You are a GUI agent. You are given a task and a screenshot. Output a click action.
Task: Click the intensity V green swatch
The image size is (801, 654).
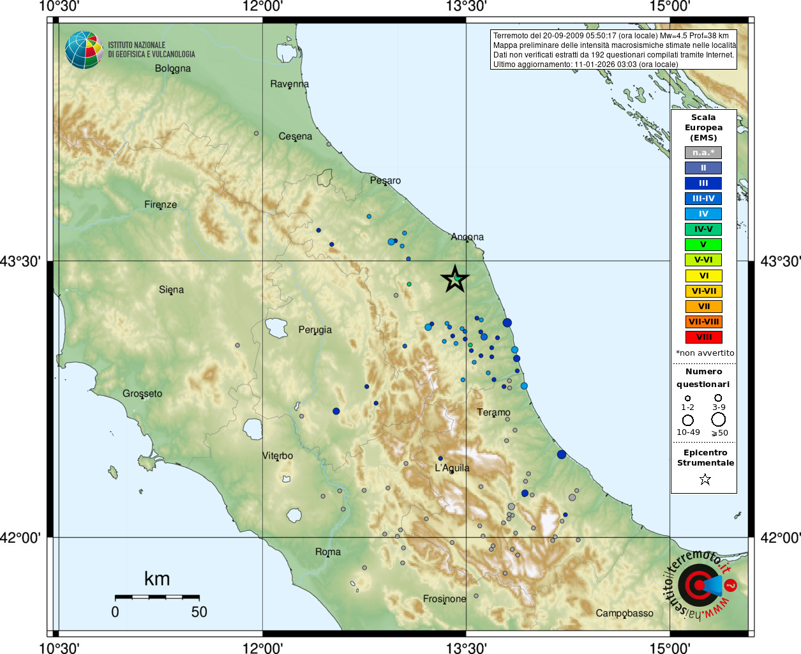point(703,245)
